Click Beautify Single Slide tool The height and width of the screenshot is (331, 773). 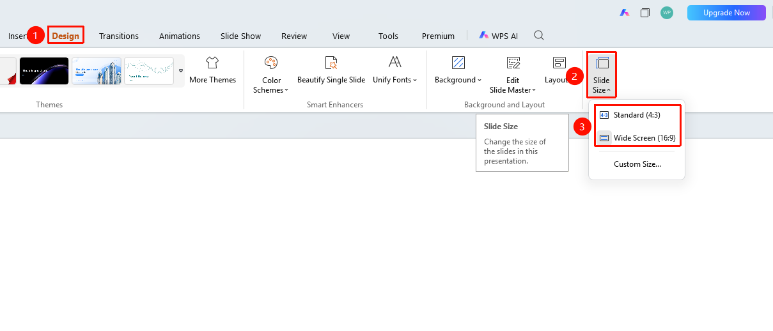(331, 70)
